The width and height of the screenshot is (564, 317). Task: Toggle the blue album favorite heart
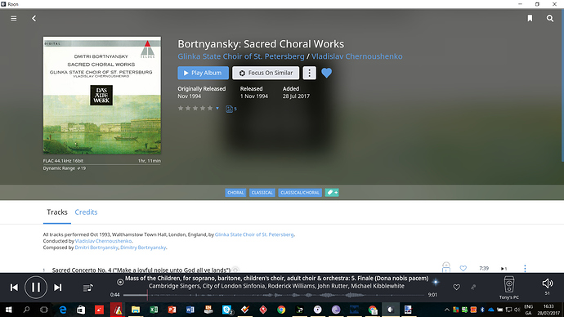tap(327, 73)
